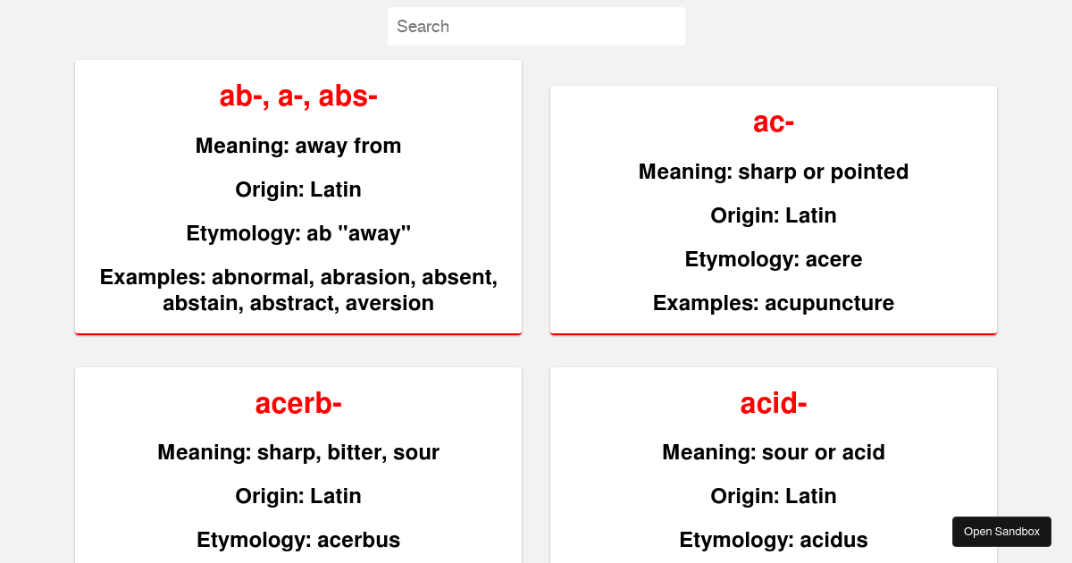The image size is (1072, 563).
Task: Select the acerb- card title
Action: click(298, 403)
